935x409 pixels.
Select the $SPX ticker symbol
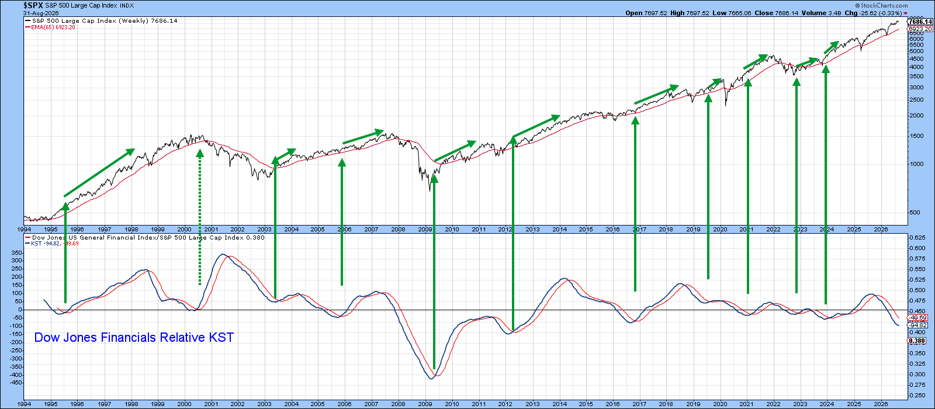click(33, 5)
